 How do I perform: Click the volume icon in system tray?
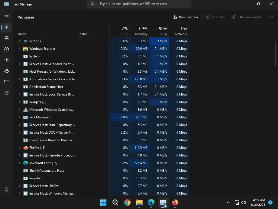tap(244, 202)
